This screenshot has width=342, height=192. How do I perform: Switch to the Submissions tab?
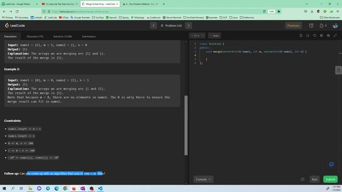(x=89, y=36)
